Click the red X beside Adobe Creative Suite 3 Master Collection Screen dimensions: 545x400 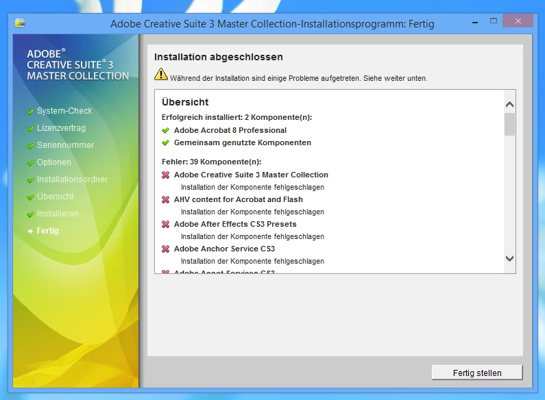pyautogui.click(x=165, y=175)
